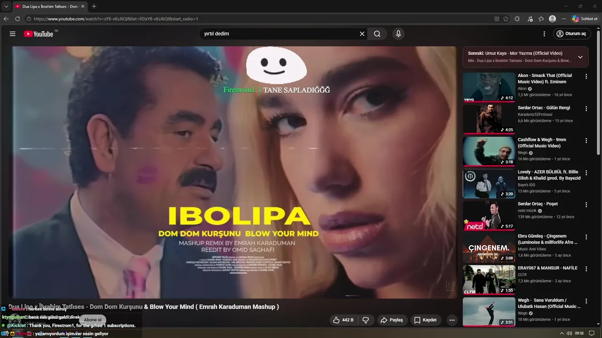Expand the Sonraki mix playlist chevron
This screenshot has width=602, height=338.
tap(580, 57)
